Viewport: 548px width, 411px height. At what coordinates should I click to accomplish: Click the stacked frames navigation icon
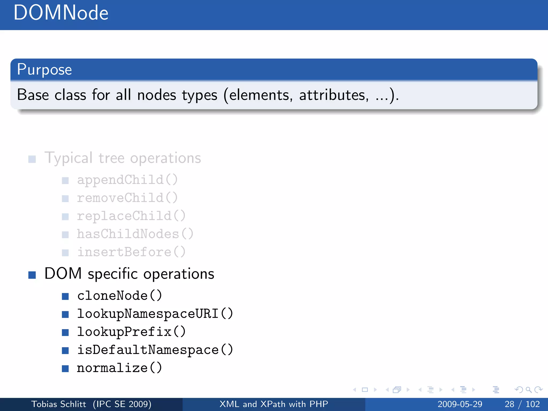pos(397,390)
